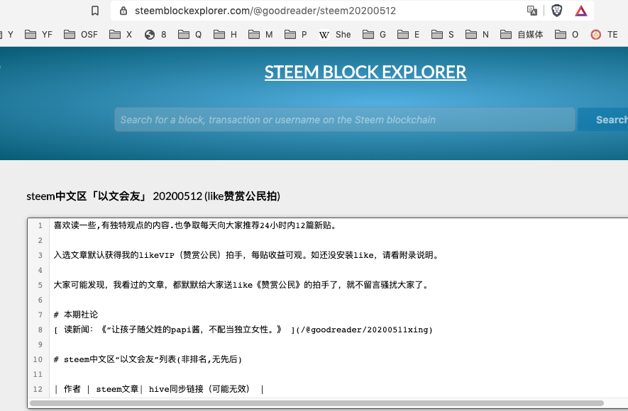Open the X bookmark folder
The height and width of the screenshot is (411, 628).
[121, 35]
